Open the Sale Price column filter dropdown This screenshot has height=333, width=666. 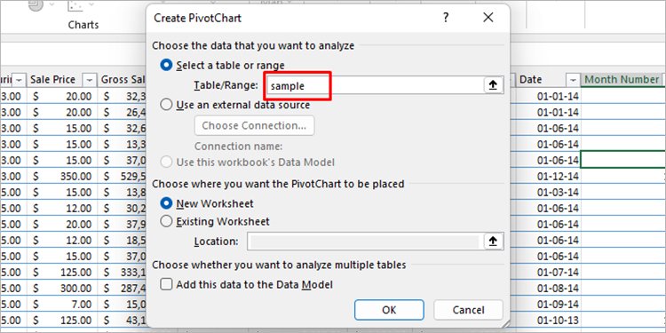pos(89,79)
